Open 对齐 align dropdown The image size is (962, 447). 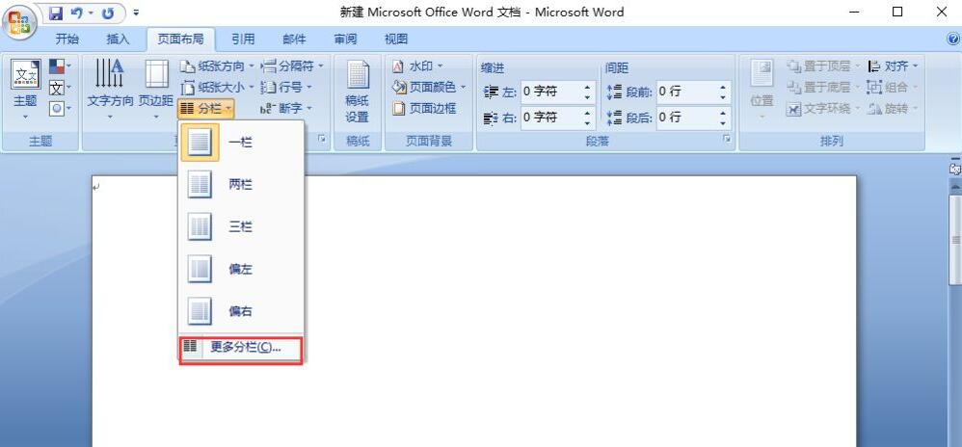coord(893,66)
